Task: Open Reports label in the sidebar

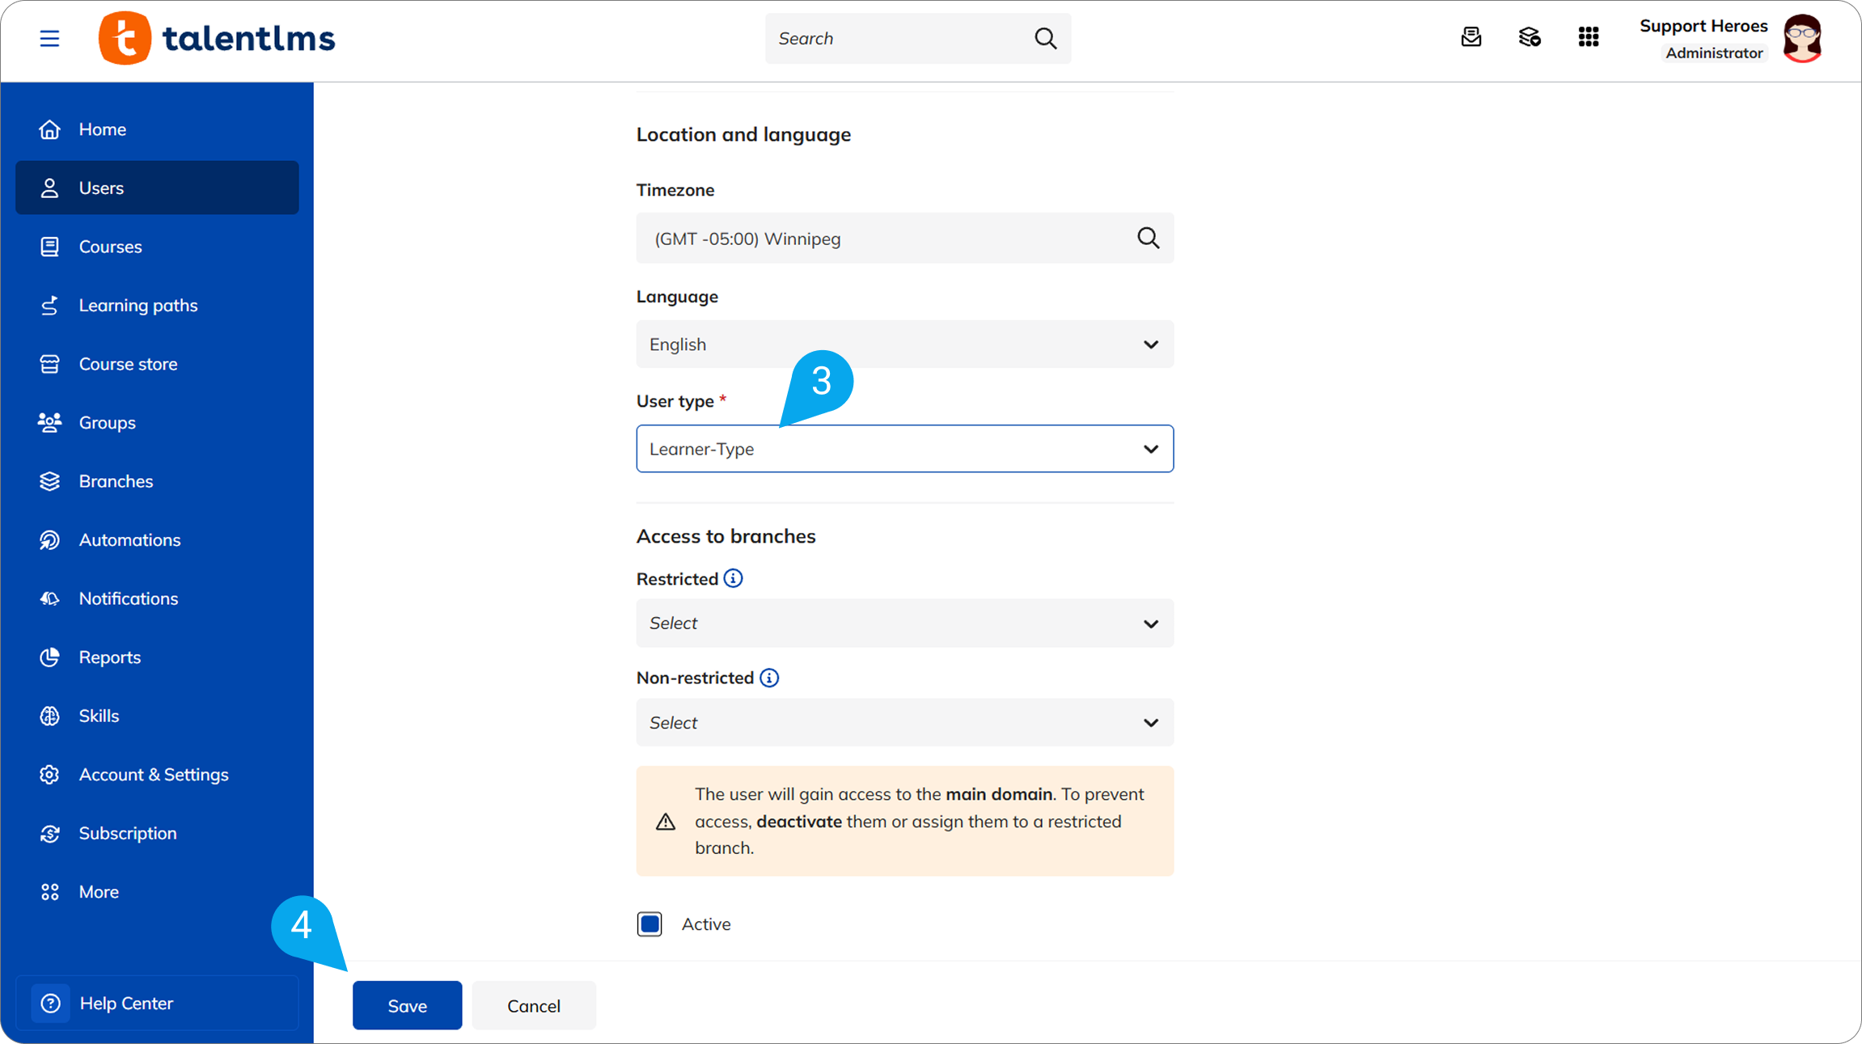Action: 109,657
